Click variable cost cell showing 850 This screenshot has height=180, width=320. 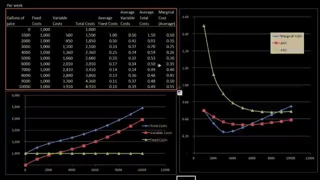pyautogui.click(x=69, y=41)
